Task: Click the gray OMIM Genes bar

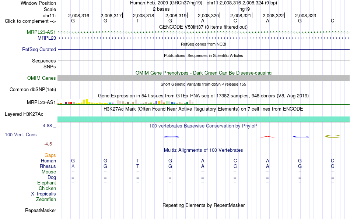Action: (203, 78)
